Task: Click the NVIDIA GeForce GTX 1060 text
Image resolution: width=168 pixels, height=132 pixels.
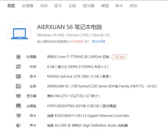Action: click(79, 77)
